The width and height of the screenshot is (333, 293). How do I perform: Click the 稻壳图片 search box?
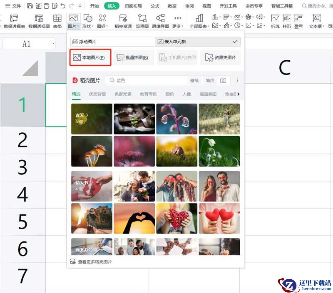click(149, 80)
